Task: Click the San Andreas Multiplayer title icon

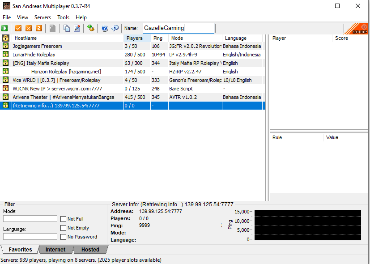Action: (x=6, y=6)
